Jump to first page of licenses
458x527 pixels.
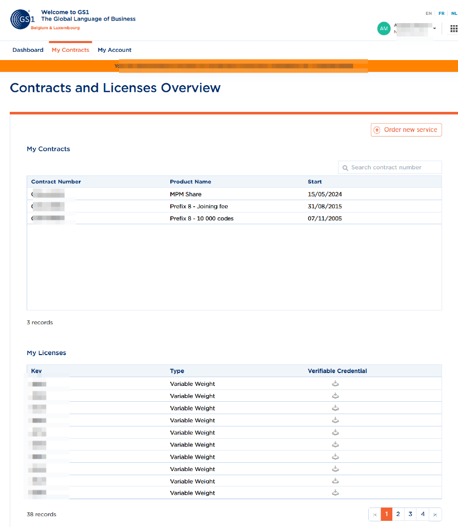375,515
